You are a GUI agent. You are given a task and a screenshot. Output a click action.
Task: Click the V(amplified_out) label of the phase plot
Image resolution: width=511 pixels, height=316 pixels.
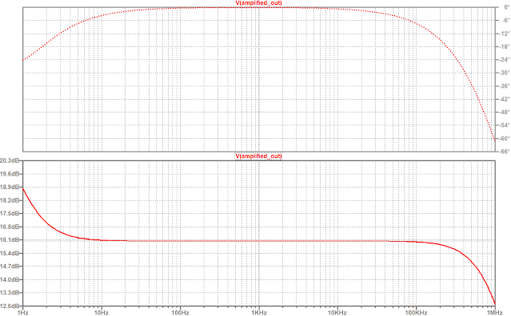[x=259, y=3]
